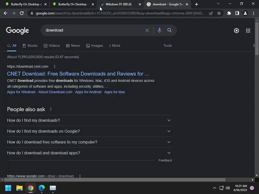Open a new browser tab
The height and width of the screenshot is (194, 259).
[196, 4]
